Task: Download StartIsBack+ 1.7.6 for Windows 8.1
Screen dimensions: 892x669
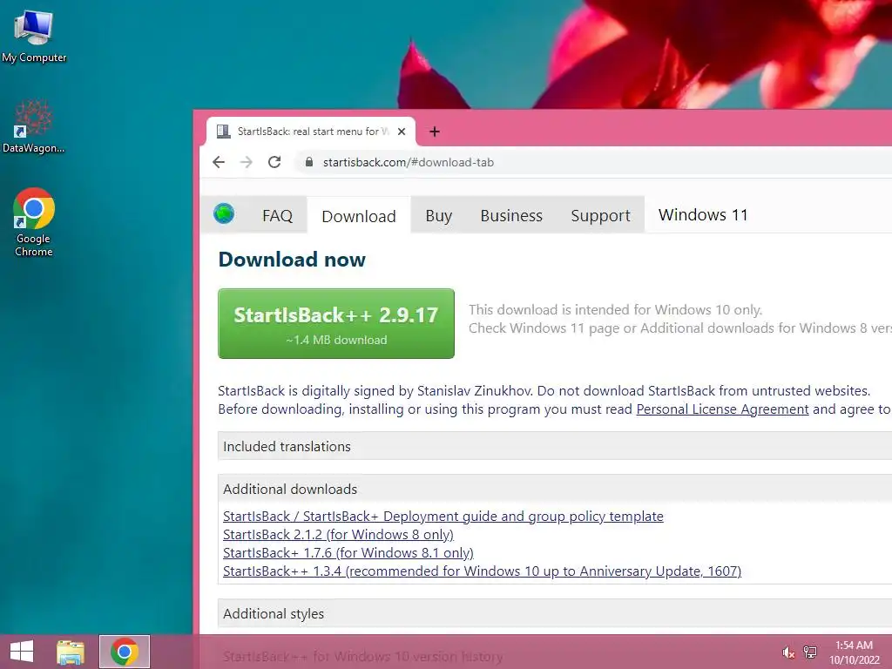Action: (x=348, y=552)
